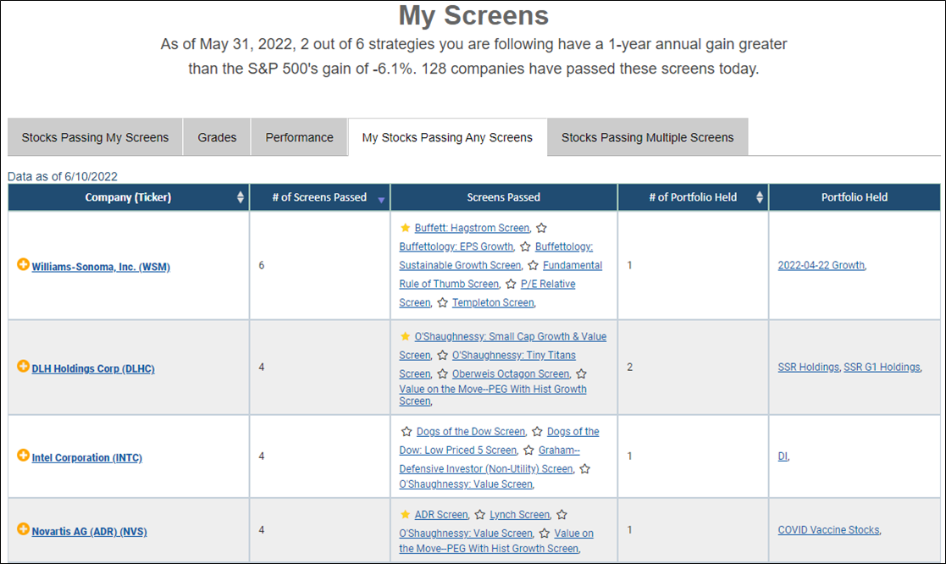
Task: Toggle star for Templeton Screen
Action: click(443, 303)
